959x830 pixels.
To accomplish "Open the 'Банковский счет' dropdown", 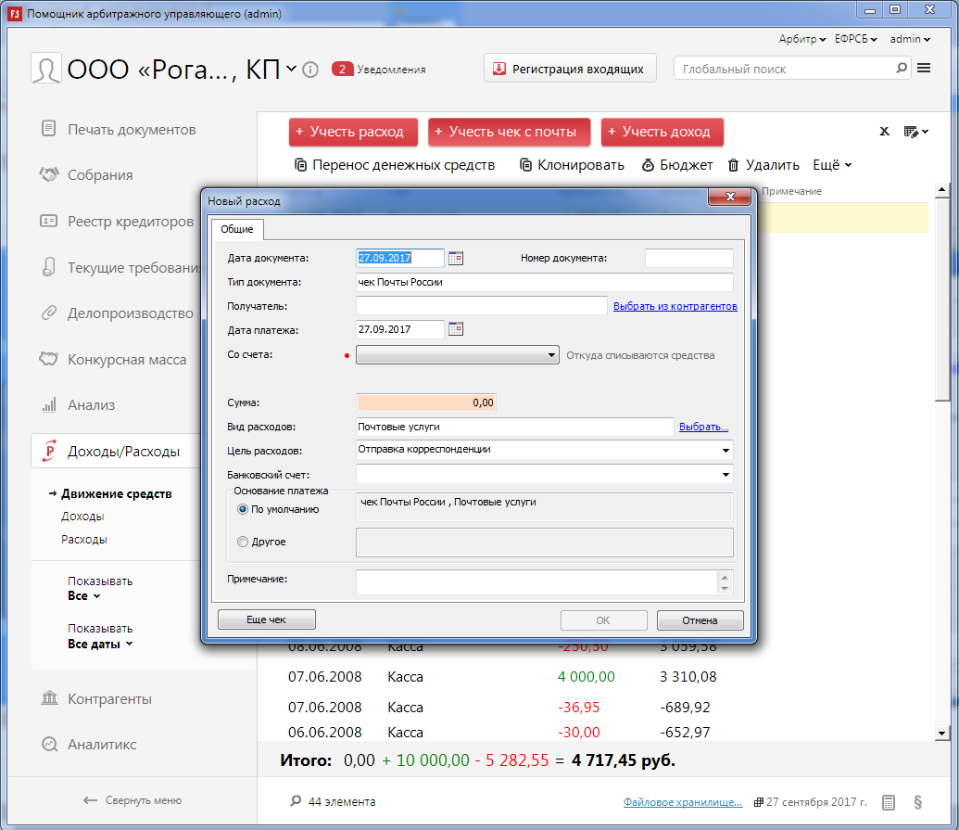I will pos(725,475).
